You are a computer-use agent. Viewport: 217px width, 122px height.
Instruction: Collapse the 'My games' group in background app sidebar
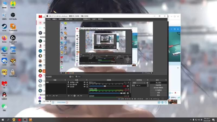[39, 37]
